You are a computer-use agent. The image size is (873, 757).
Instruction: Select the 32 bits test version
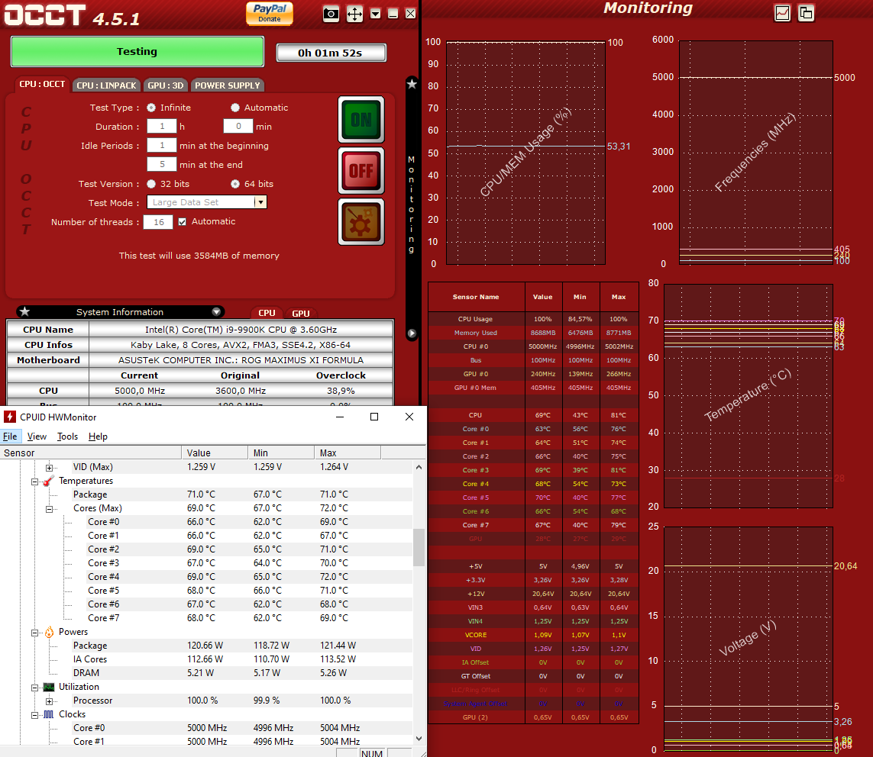(x=151, y=184)
